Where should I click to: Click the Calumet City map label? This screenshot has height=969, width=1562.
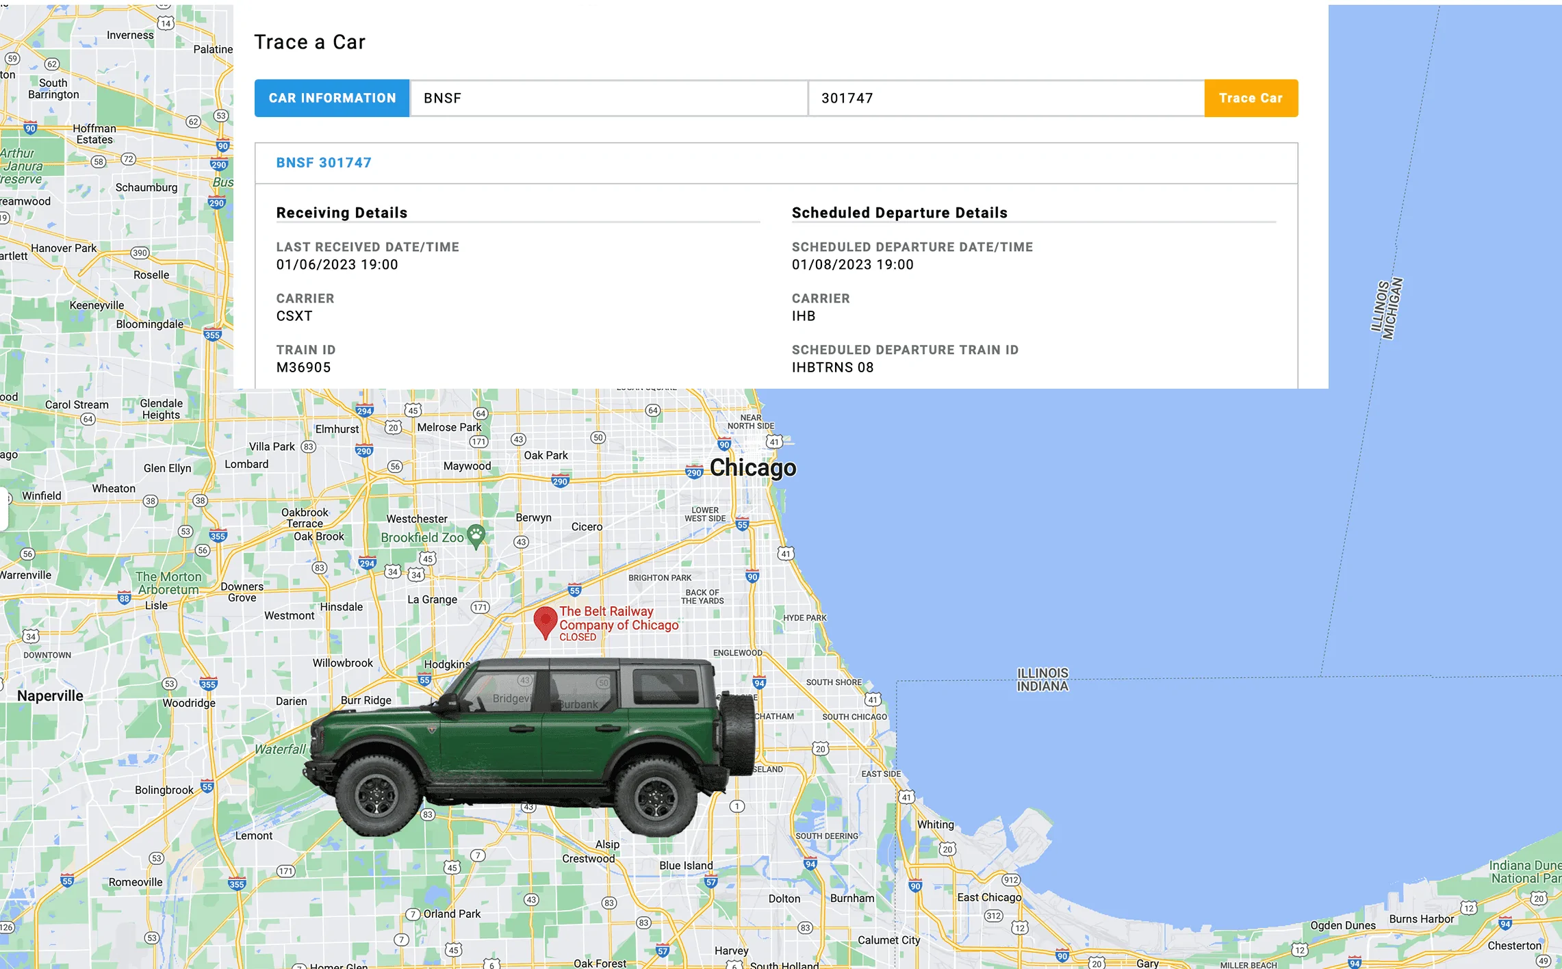pos(888,940)
